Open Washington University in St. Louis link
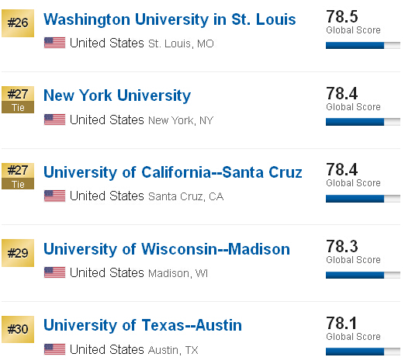Image resolution: width=405 pixels, height=364 pixels. coord(170,19)
